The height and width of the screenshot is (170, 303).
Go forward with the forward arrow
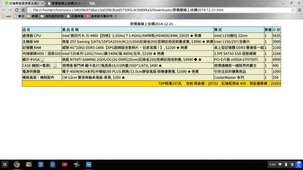10,10
